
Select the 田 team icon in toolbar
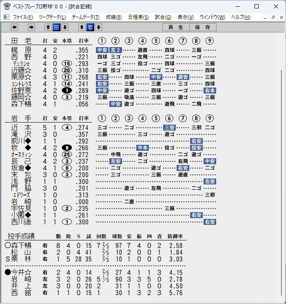[x=56, y=27]
